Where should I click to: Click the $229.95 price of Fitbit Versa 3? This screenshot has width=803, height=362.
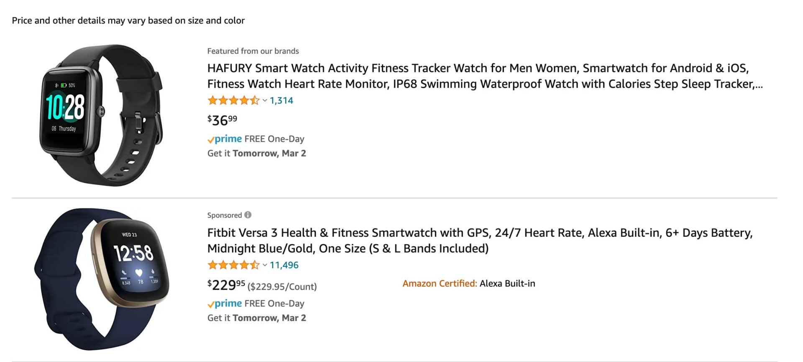(x=226, y=285)
